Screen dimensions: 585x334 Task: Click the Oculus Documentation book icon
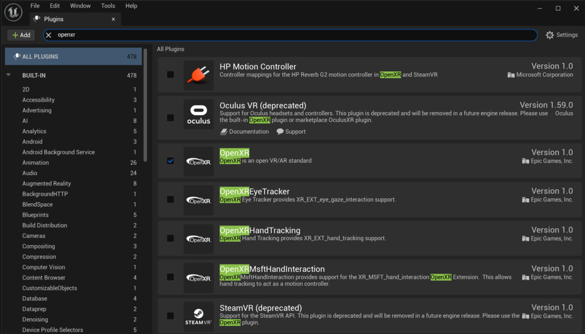224,132
